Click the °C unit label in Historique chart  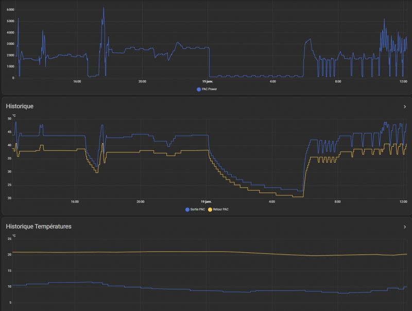[x=14, y=115]
